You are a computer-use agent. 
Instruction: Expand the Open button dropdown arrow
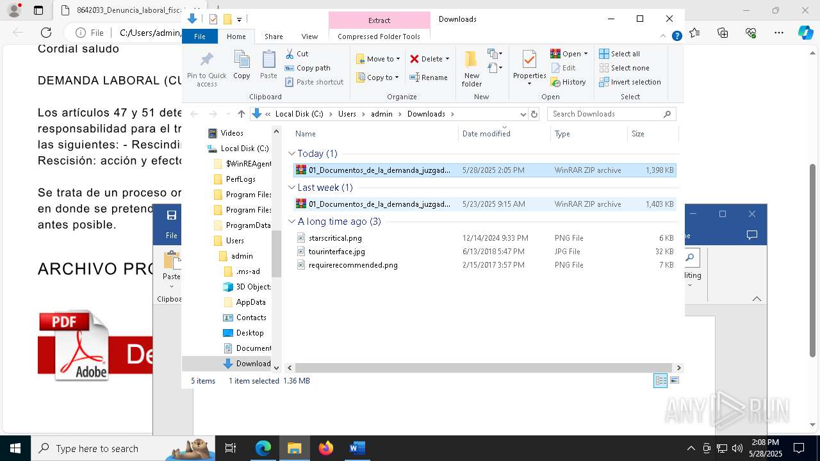(x=586, y=54)
